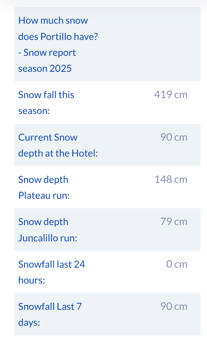Click the "- Snow report" heading line

[x=47, y=53]
